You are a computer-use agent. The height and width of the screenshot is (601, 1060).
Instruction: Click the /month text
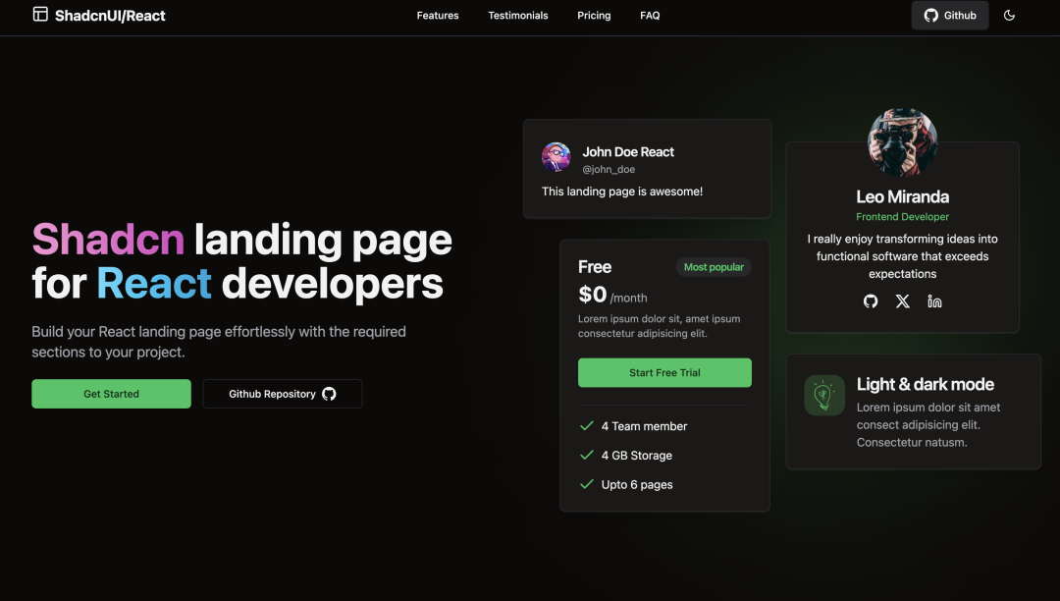629,299
